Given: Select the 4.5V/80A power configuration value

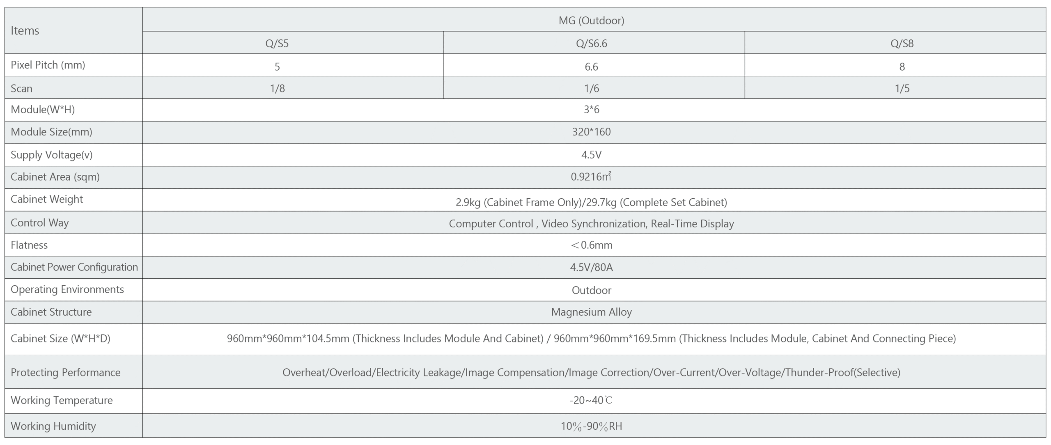Looking at the screenshot, I should (591, 268).
